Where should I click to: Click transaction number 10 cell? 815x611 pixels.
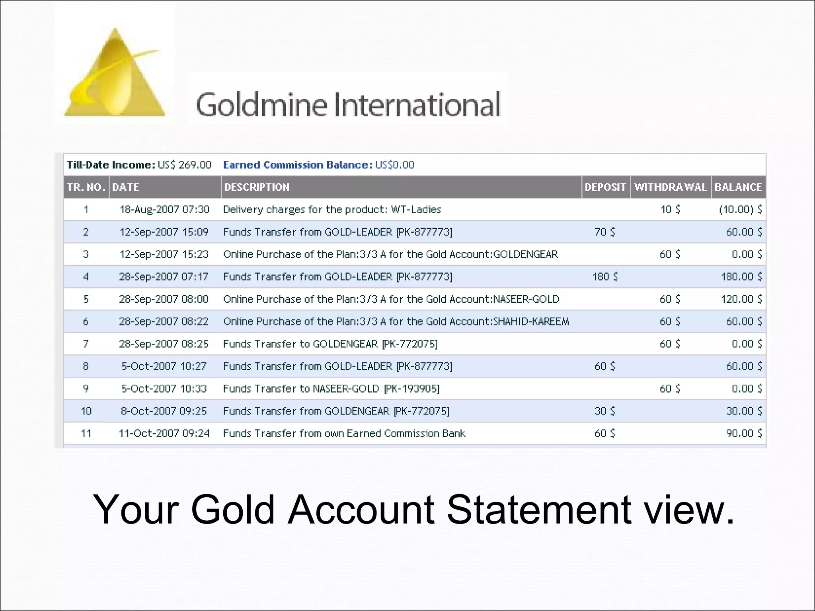[86, 411]
